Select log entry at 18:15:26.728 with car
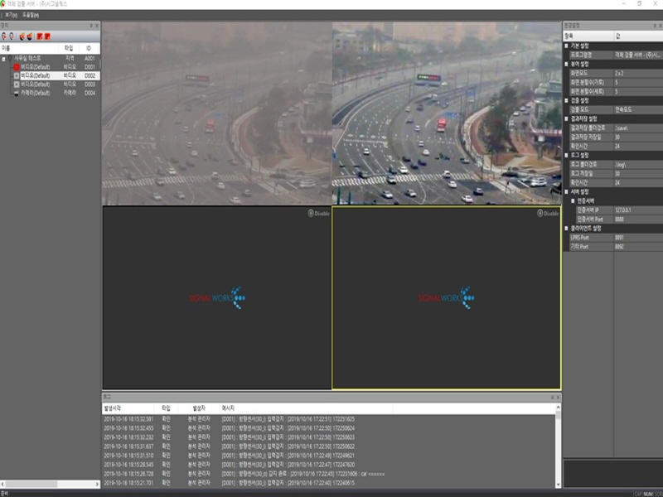663x497 pixels. coord(328,474)
